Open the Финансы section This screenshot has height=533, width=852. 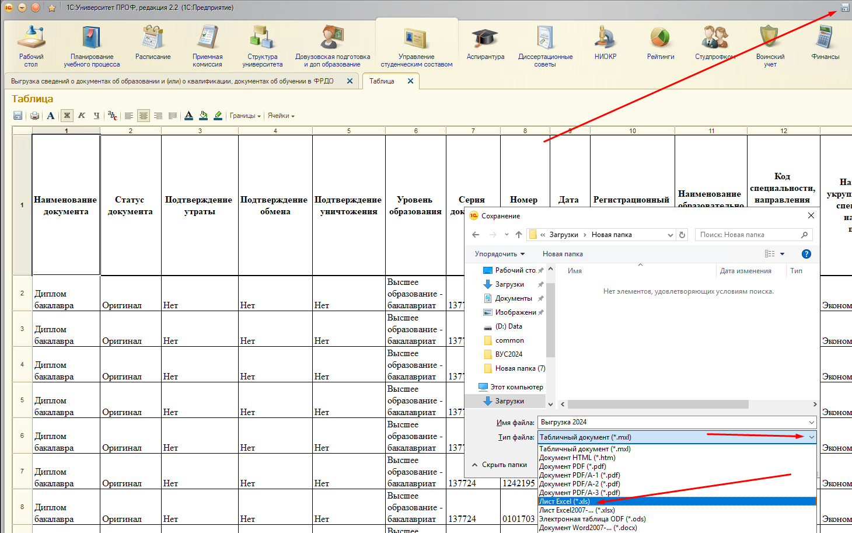pyautogui.click(x=825, y=43)
